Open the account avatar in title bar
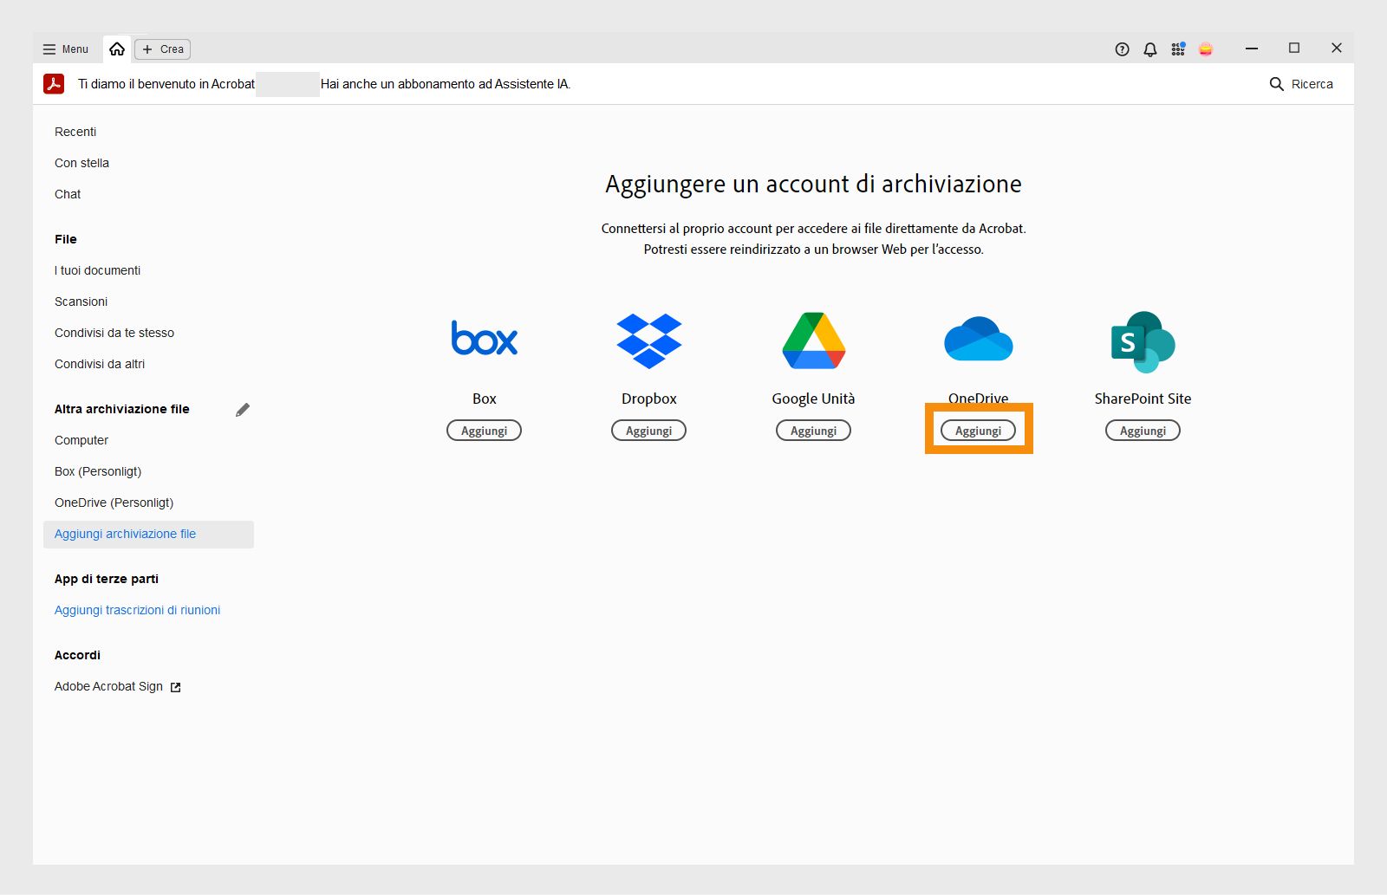1387x895 pixels. 1207,49
